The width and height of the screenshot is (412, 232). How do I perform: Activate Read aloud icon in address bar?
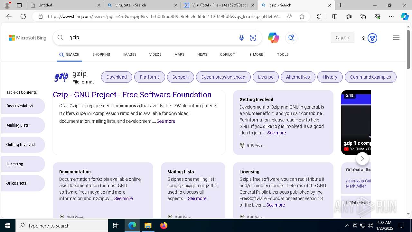point(289,16)
